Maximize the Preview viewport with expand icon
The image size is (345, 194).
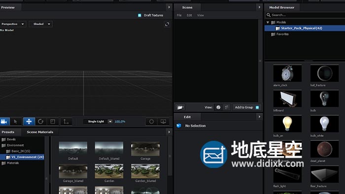pos(167,24)
